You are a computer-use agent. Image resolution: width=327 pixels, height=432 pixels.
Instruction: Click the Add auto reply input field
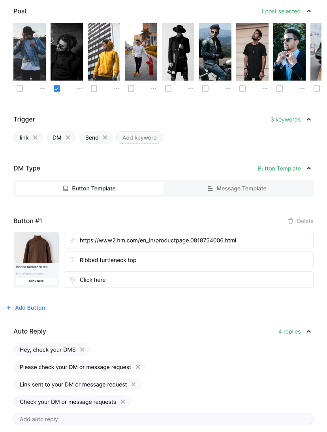163,419
